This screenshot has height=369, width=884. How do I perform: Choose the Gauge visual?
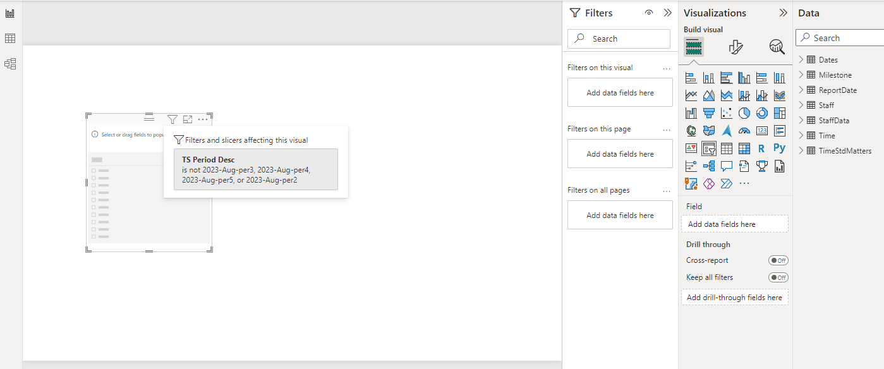point(744,131)
